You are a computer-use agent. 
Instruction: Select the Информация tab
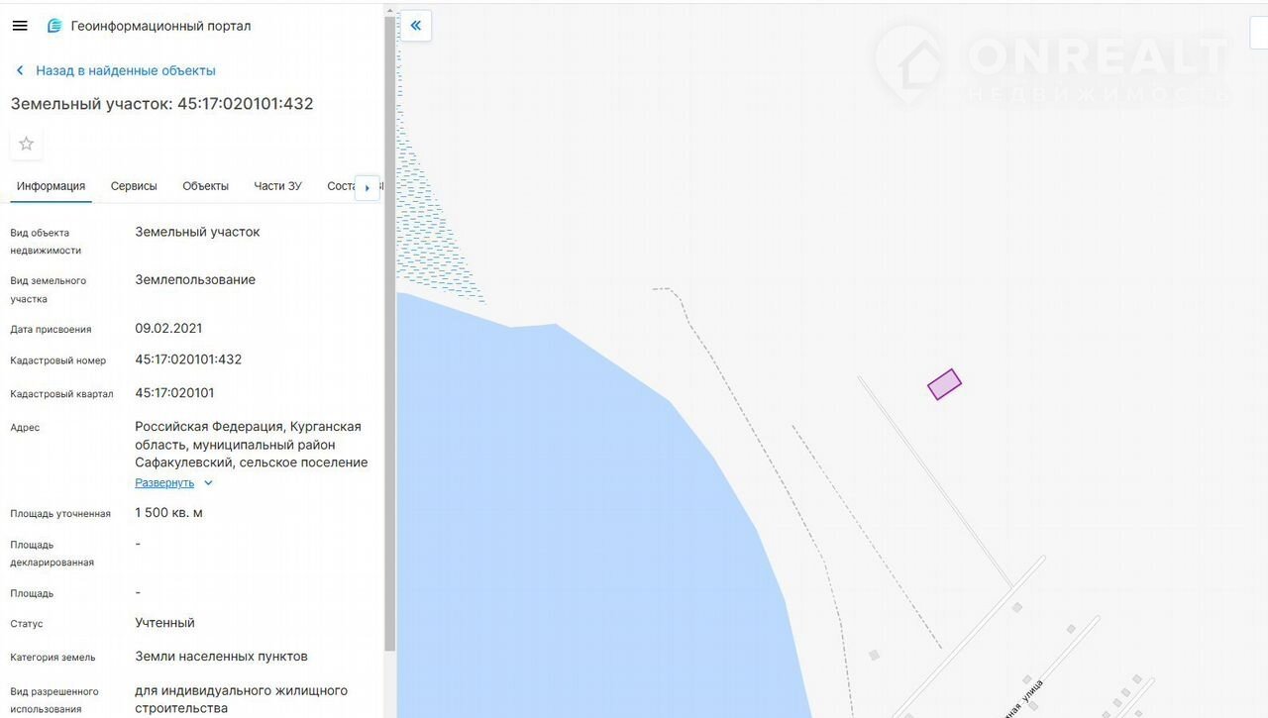(51, 186)
